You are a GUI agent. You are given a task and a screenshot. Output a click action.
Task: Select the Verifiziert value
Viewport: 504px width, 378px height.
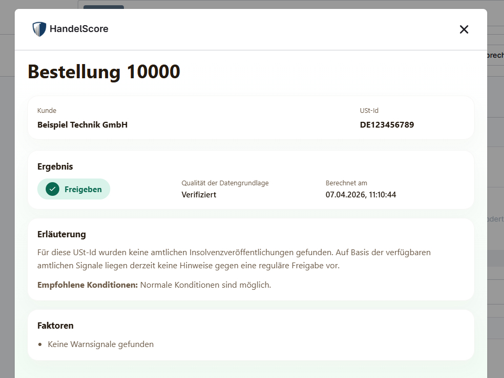pos(198,194)
